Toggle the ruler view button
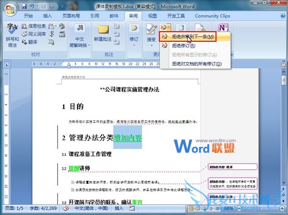288x215 pixels. pos(284,65)
